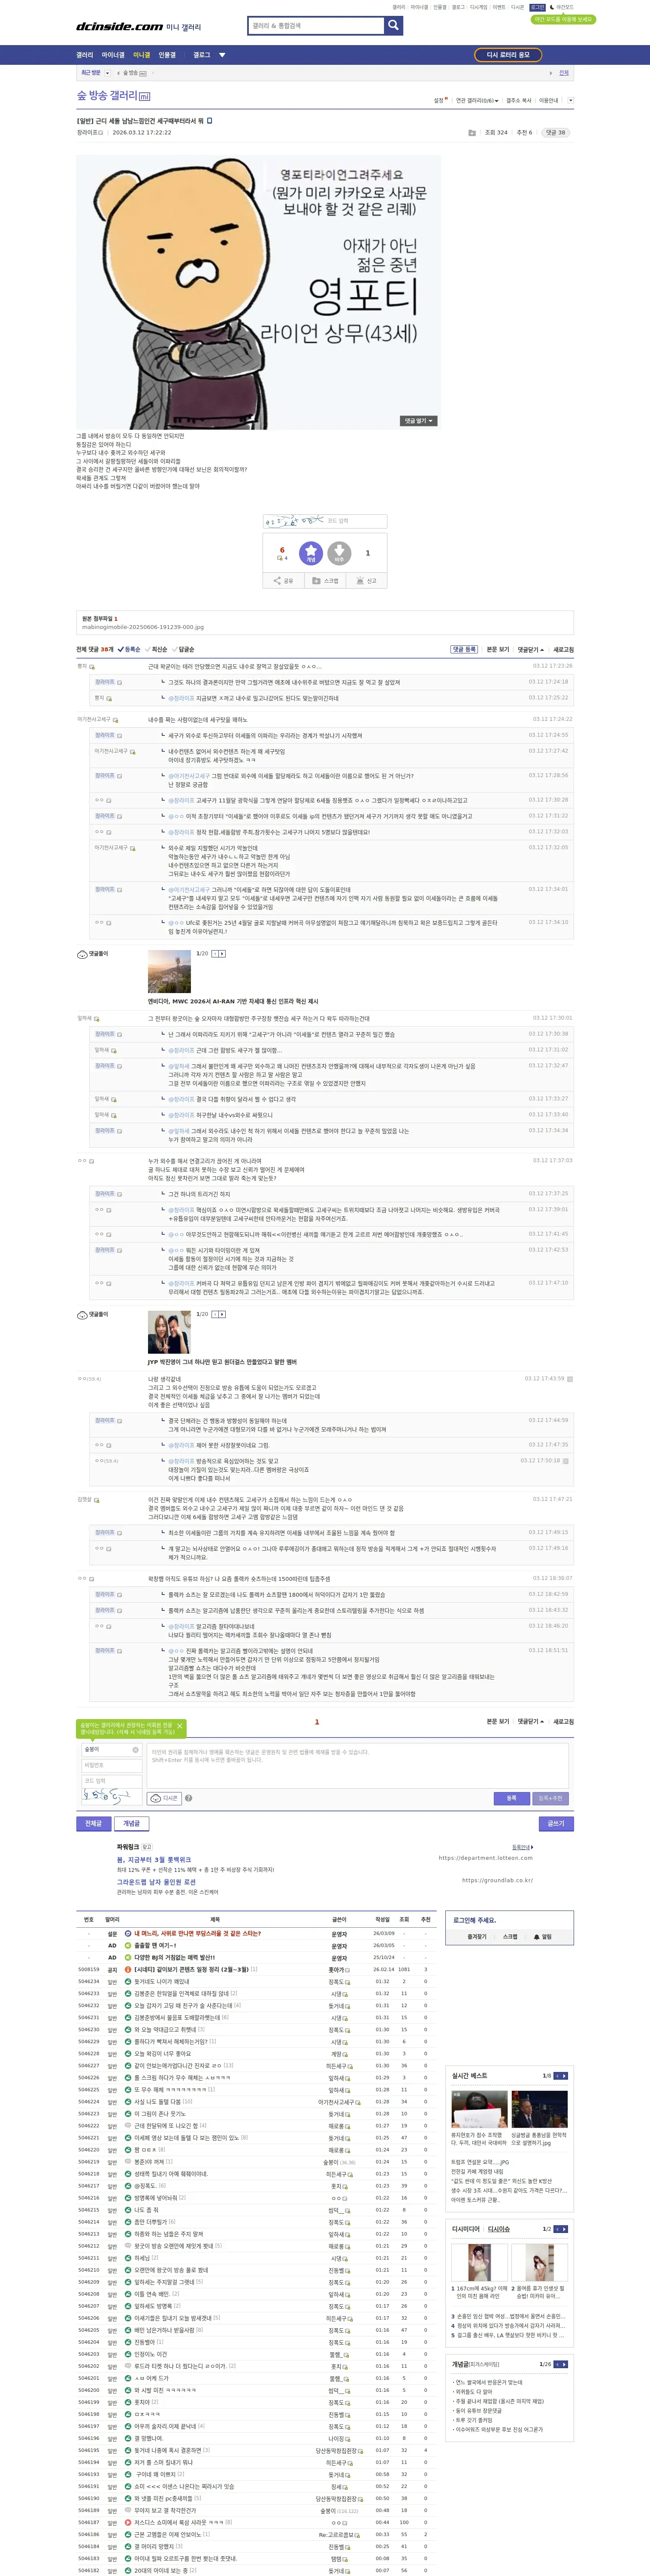Click the mobile icon beside post title
Viewport: 650px width, 2576px height.
pos(209,120)
